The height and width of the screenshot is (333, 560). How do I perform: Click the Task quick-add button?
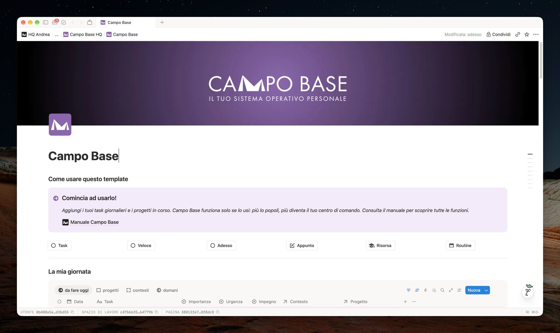[60, 246]
